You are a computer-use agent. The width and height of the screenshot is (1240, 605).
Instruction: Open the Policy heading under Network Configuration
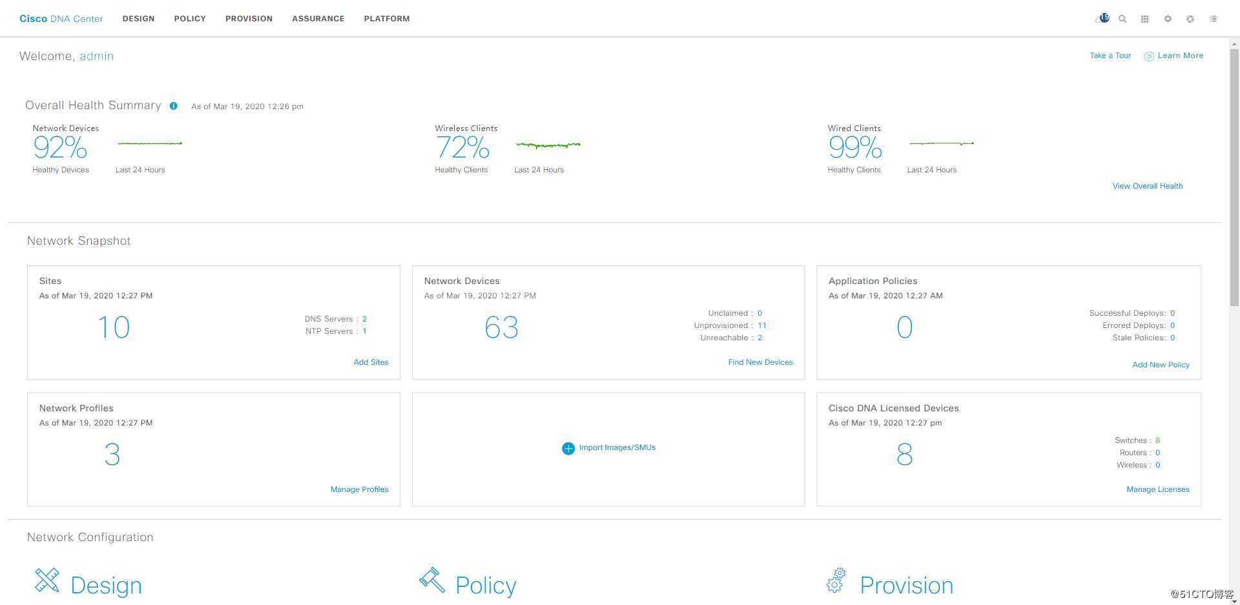click(486, 585)
